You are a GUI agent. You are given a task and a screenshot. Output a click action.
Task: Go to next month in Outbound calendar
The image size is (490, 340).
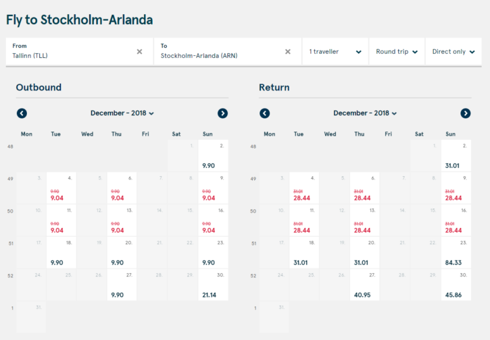point(222,113)
